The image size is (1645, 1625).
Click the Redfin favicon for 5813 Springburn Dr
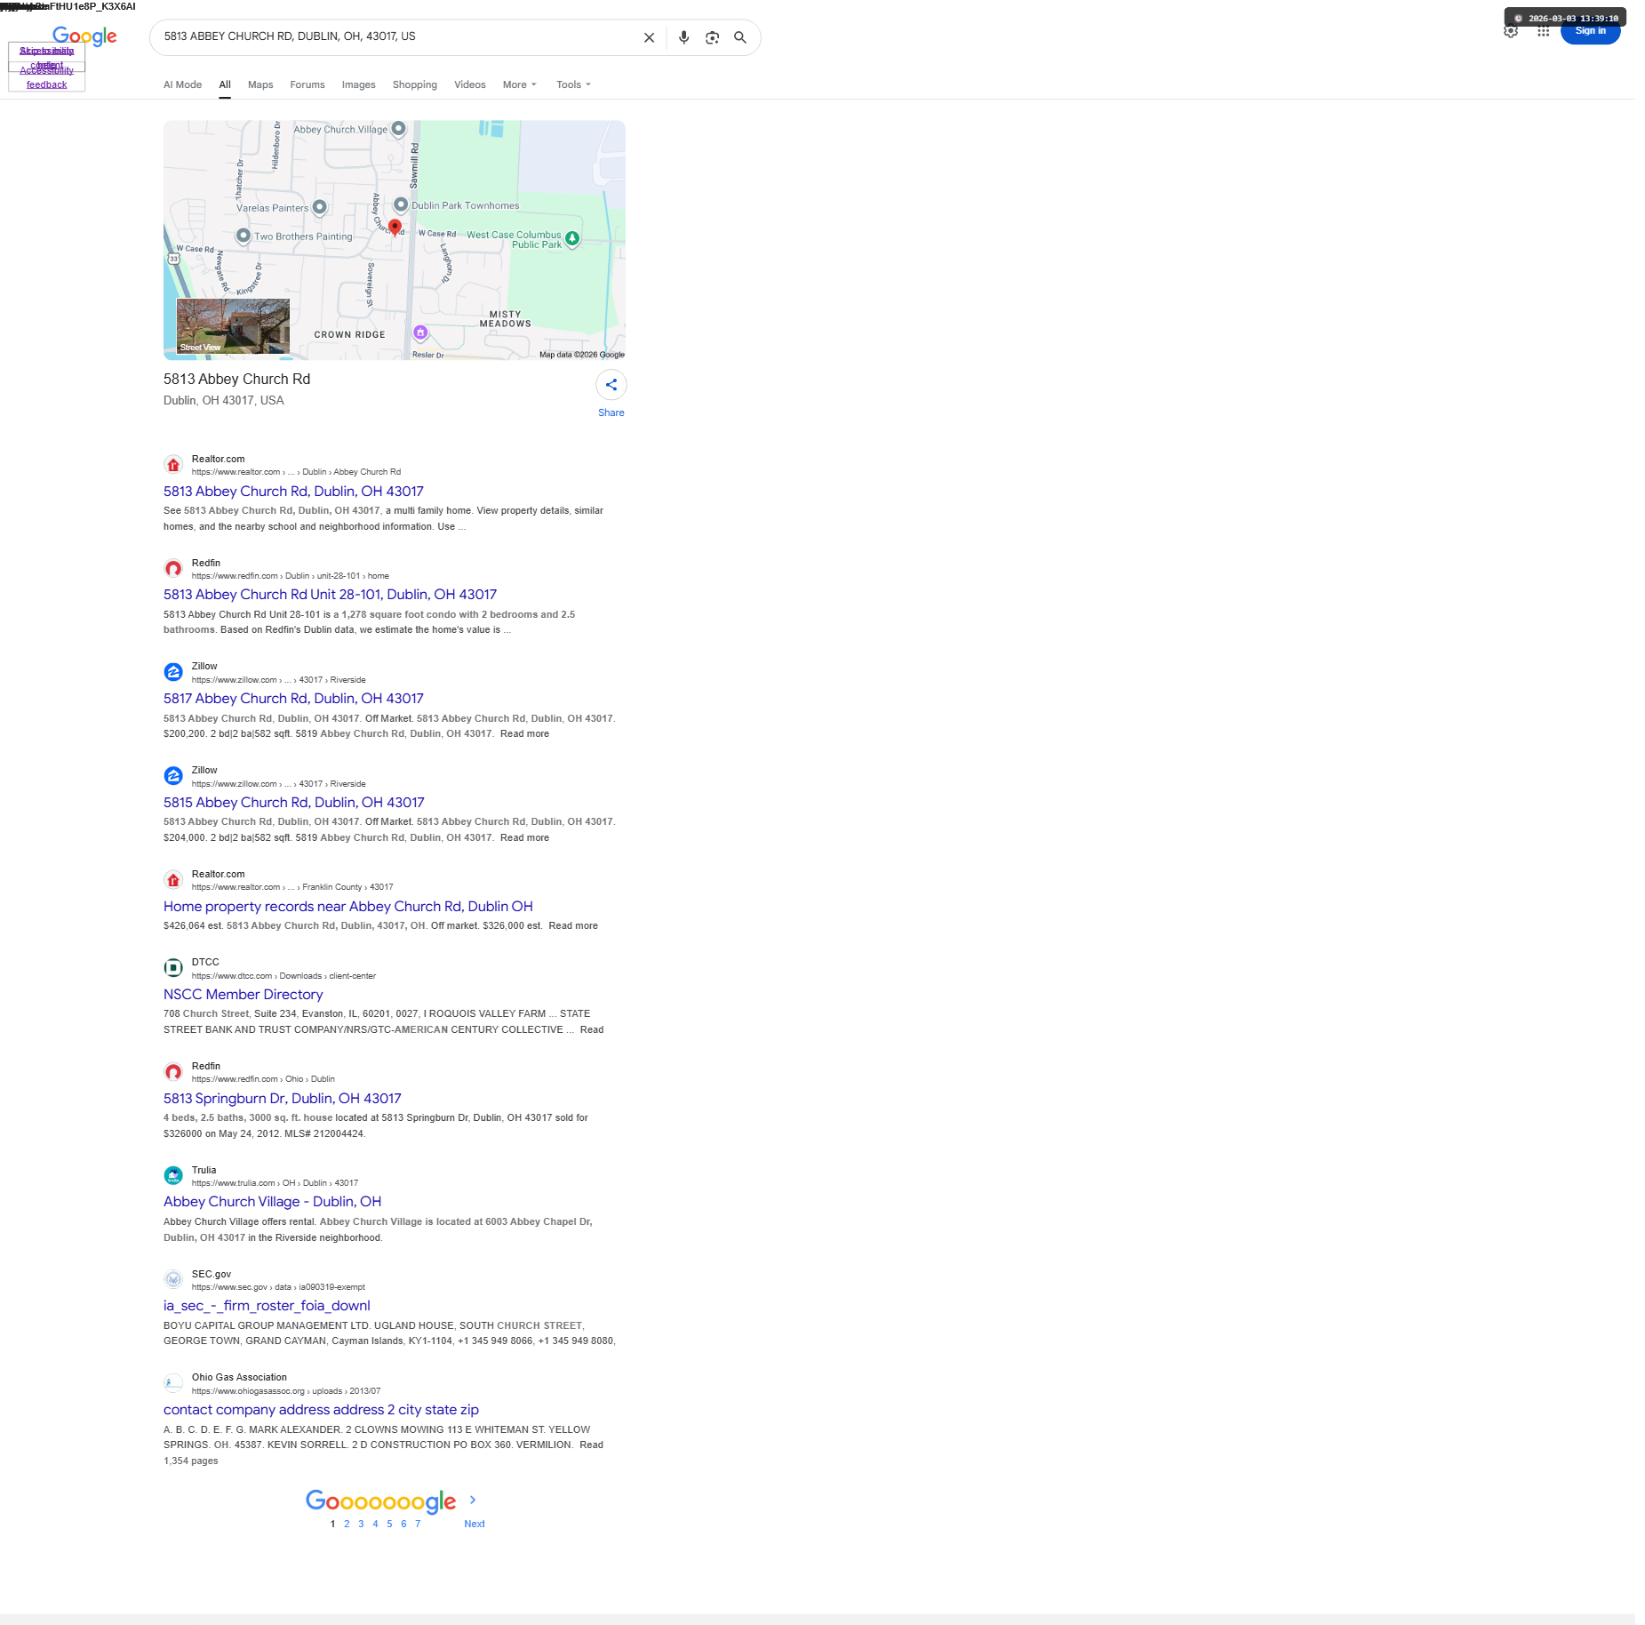pyautogui.click(x=173, y=1072)
